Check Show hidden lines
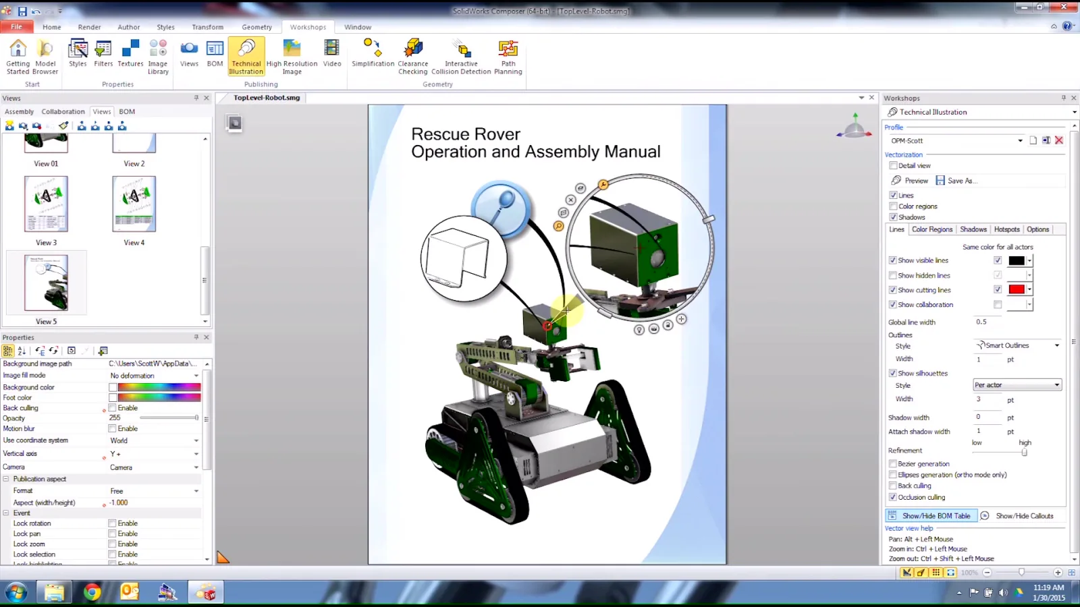Image resolution: width=1080 pixels, height=607 pixels. click(893, 275)
